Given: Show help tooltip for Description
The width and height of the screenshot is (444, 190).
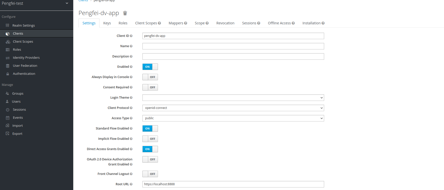Looking at the screenshot, I should [131, 56].
